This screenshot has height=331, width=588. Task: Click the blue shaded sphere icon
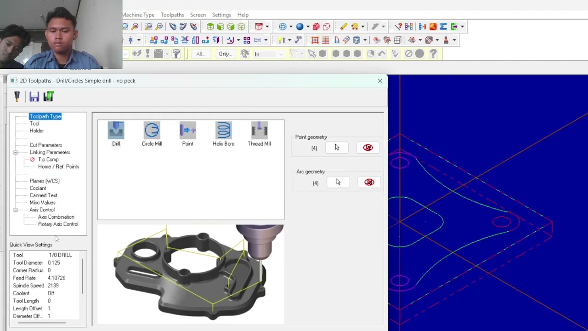(300, 27)
